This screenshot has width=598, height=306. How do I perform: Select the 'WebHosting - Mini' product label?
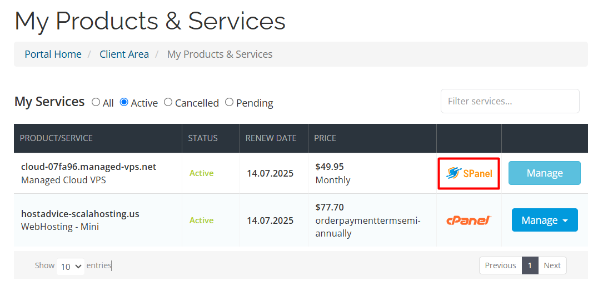pyautogui.click(x=60, y=227)
